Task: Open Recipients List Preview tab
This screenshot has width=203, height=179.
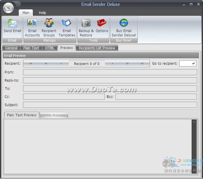Action: coord(97,48)
